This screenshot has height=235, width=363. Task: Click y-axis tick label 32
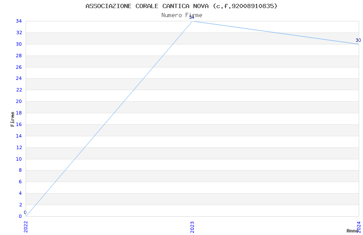click(19, 32)
